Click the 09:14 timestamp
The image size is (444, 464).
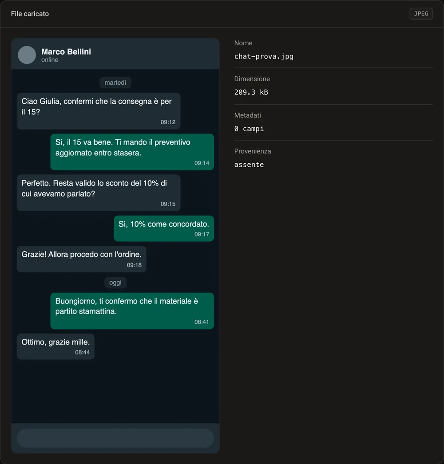click(202, 163)
